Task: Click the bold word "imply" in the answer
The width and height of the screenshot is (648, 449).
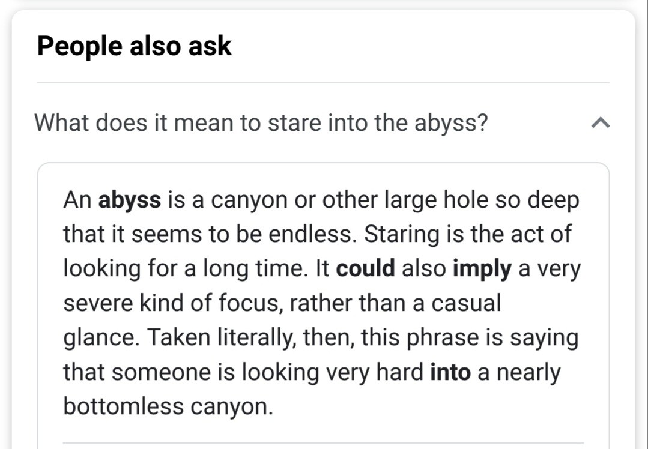Action: (482, 269)
